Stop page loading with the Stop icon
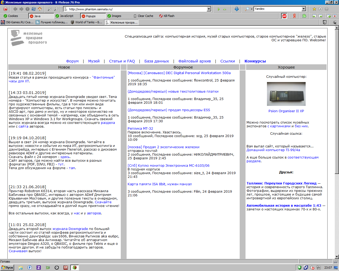Viewport: 339px width, 271px height. (28, 9)
